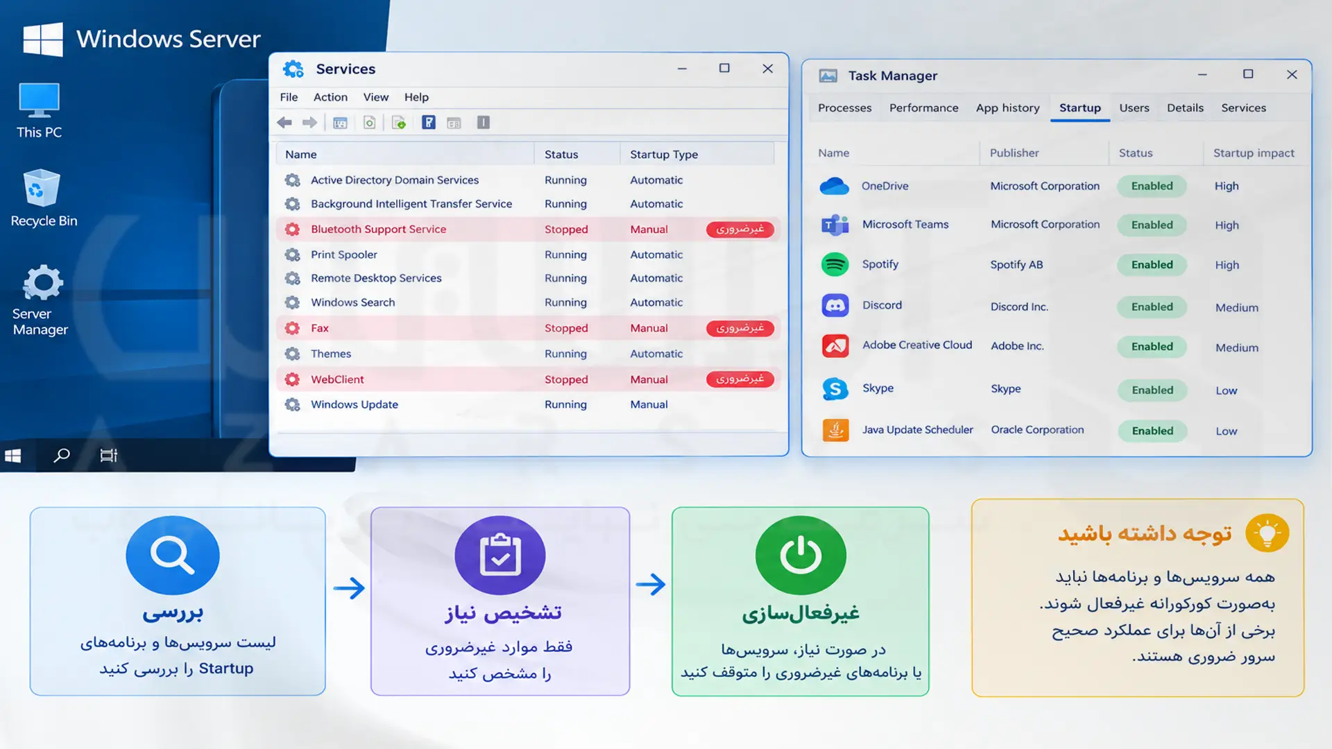The image size is (1332, 749).
Task: Click the refresh page icon in Services toolbar
Action: [x=370, y=123]
